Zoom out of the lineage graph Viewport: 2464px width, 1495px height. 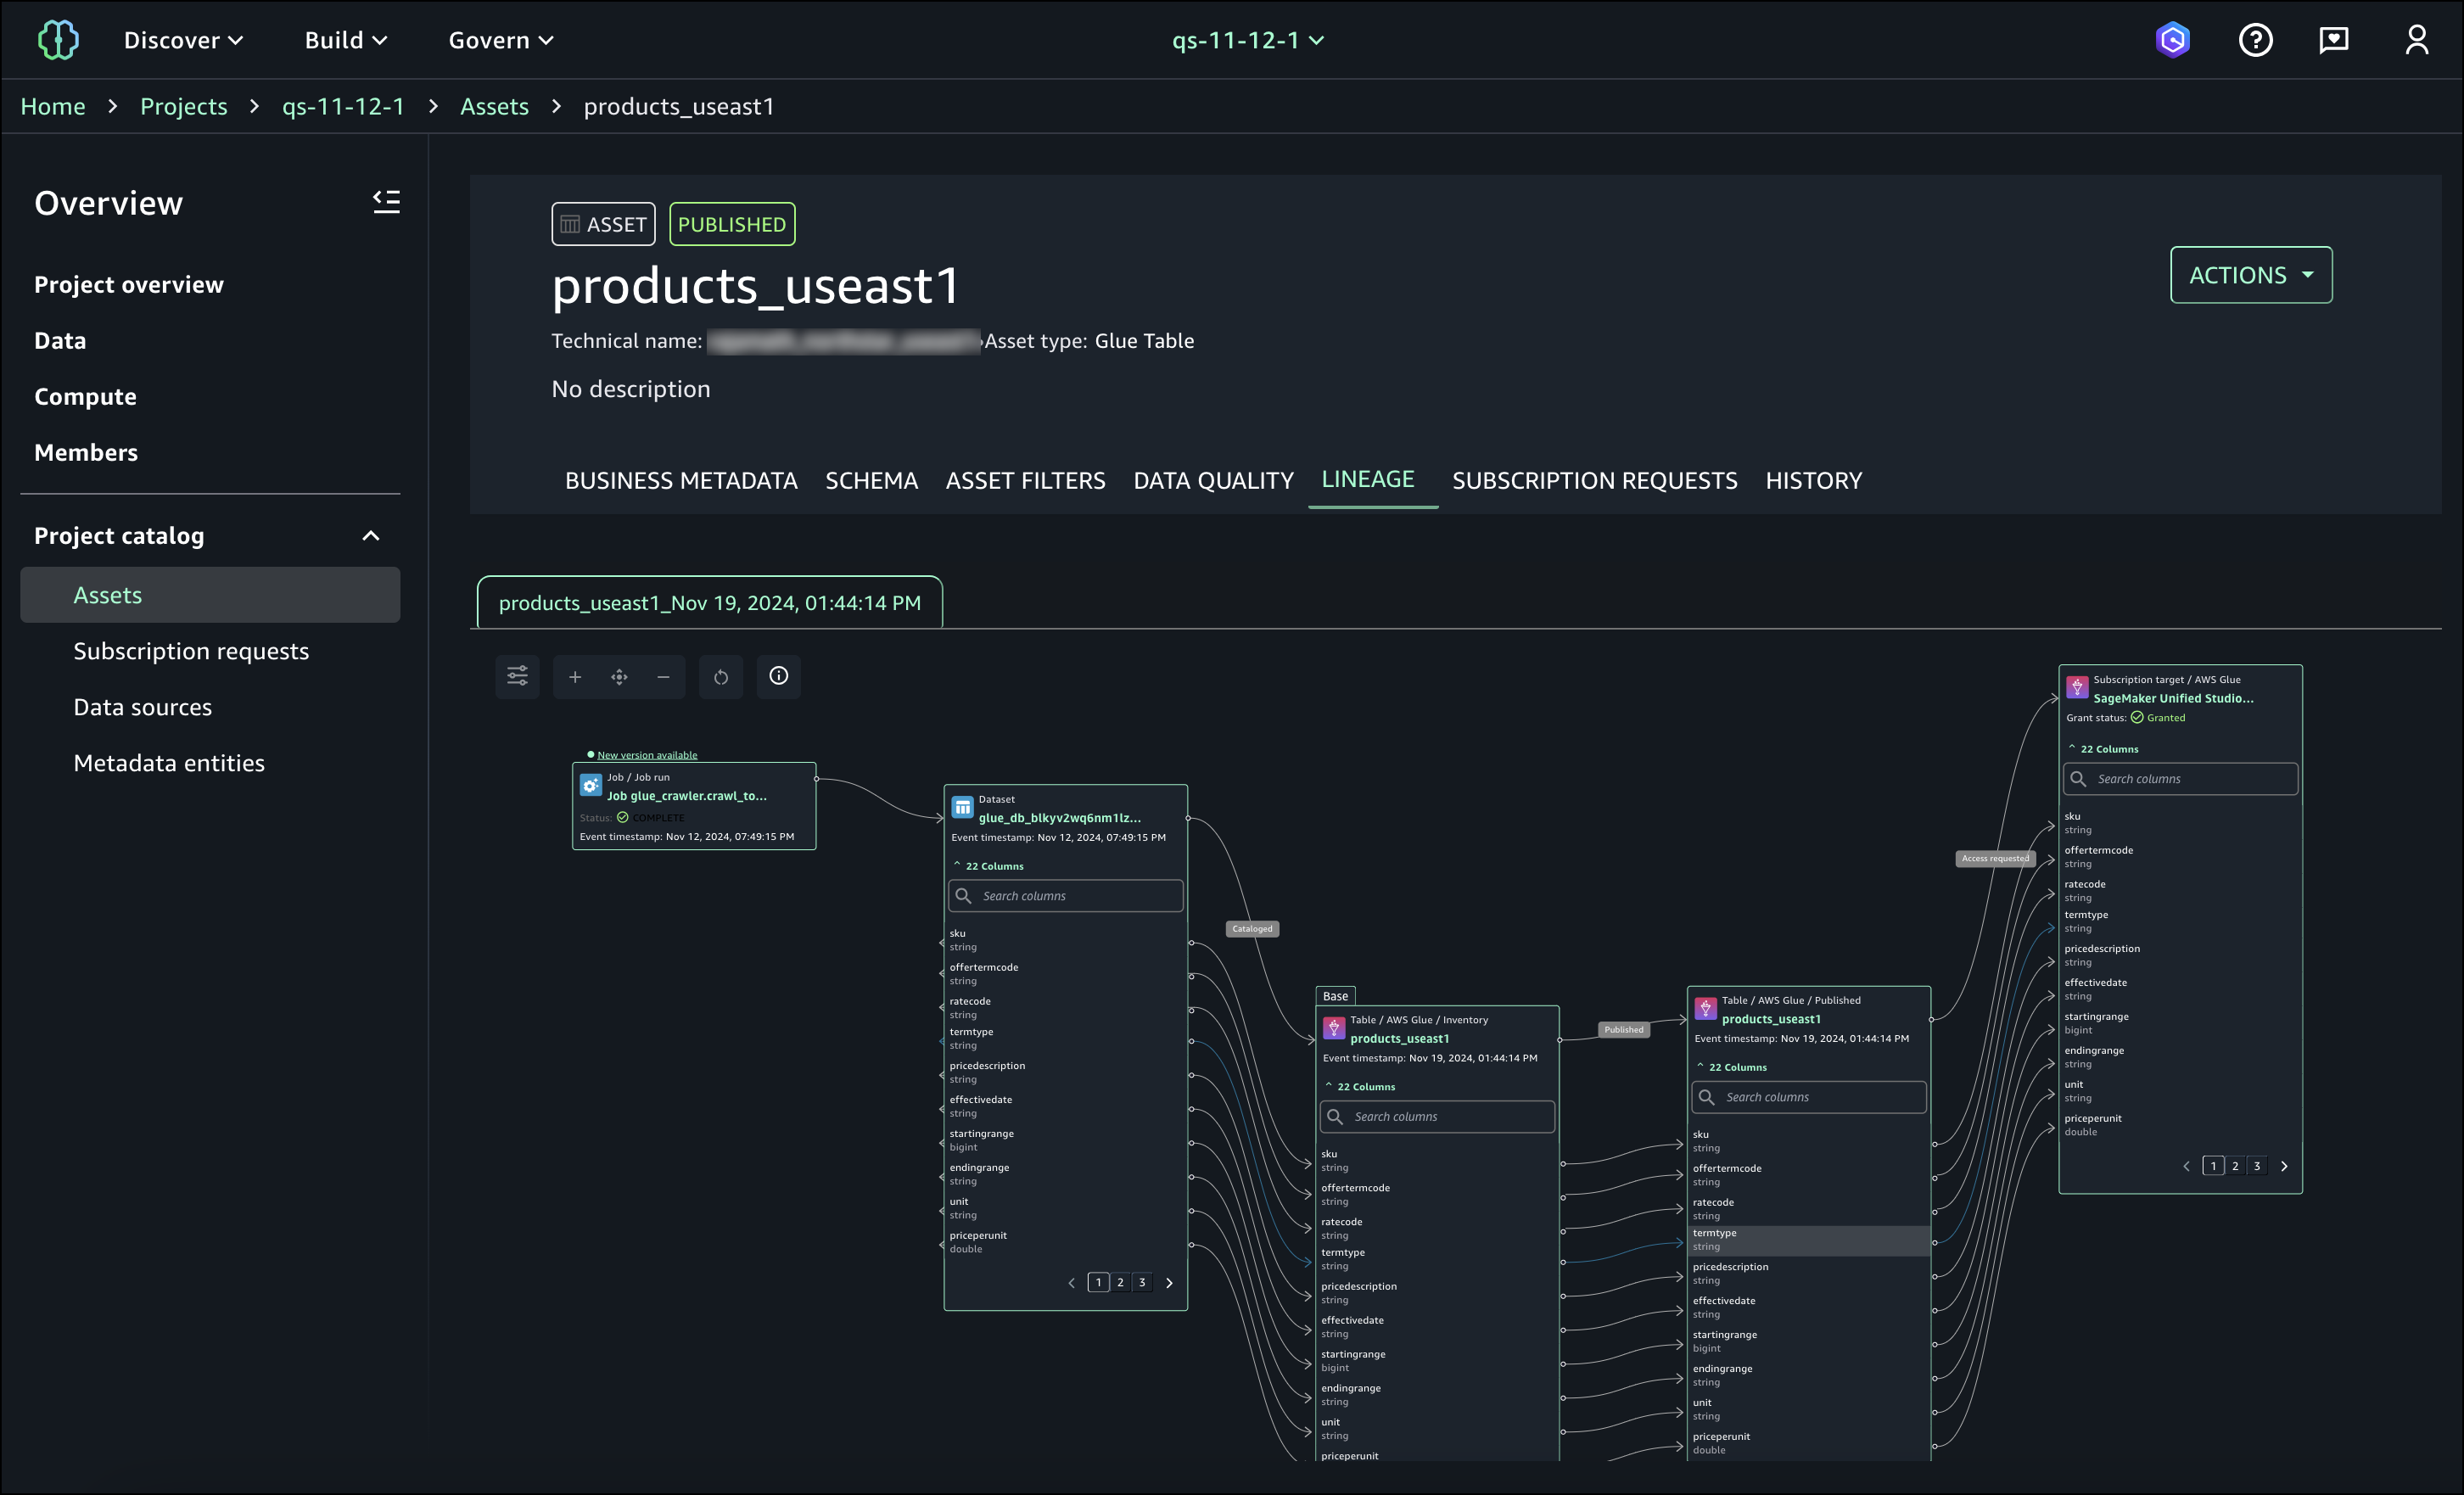pos(663,677)
